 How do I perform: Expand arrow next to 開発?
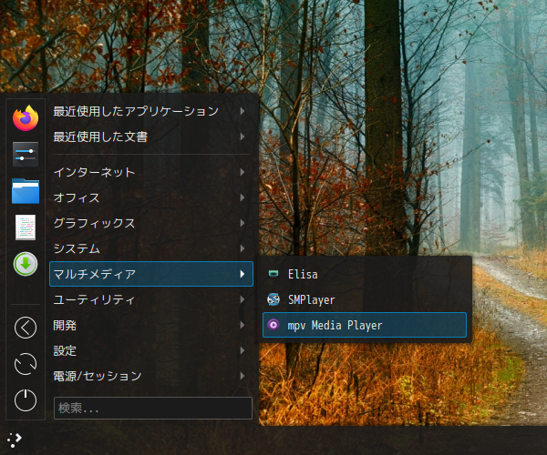[243, 325]
